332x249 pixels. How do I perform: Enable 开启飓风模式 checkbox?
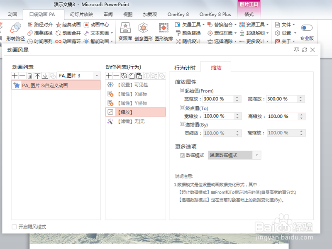point(14,227)
